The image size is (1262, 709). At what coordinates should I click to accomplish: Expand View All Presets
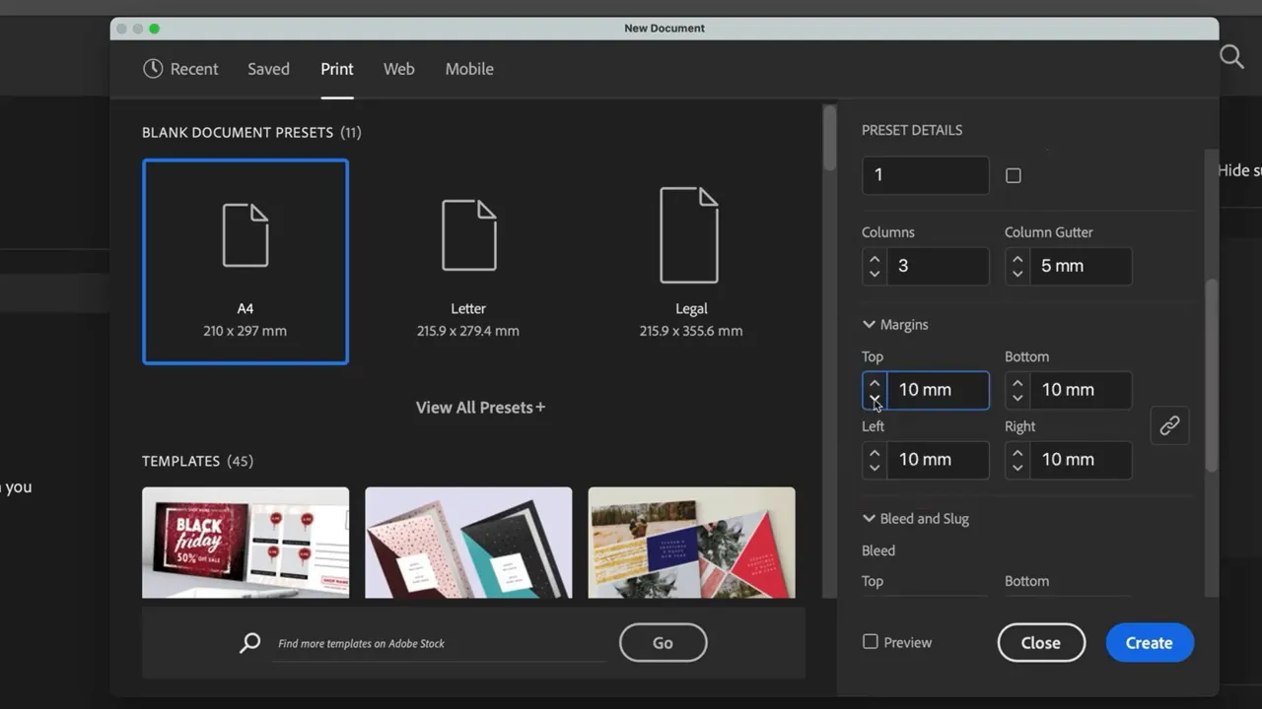(480, 408)
